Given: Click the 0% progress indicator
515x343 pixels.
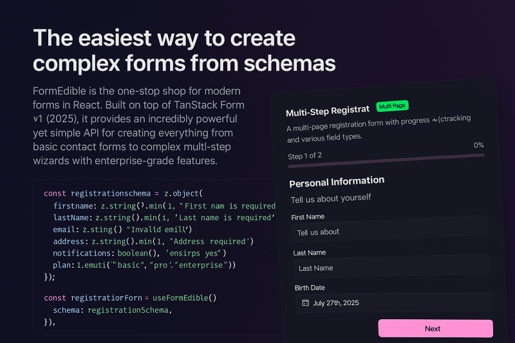Looking at the screenshot, I should [478, 145].
